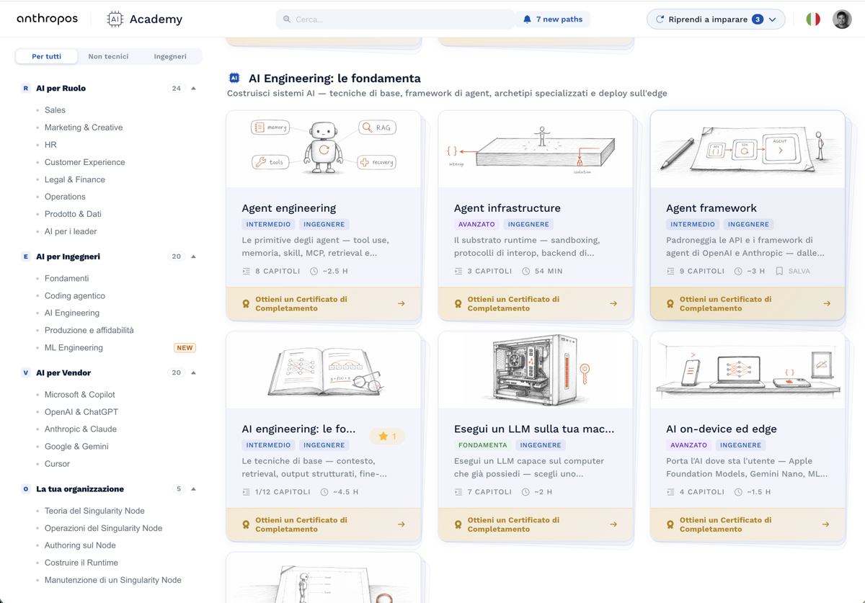Viewport: 865px width, 603px height.
Task: Open the AI per i leader item
Action: [71, 231]
